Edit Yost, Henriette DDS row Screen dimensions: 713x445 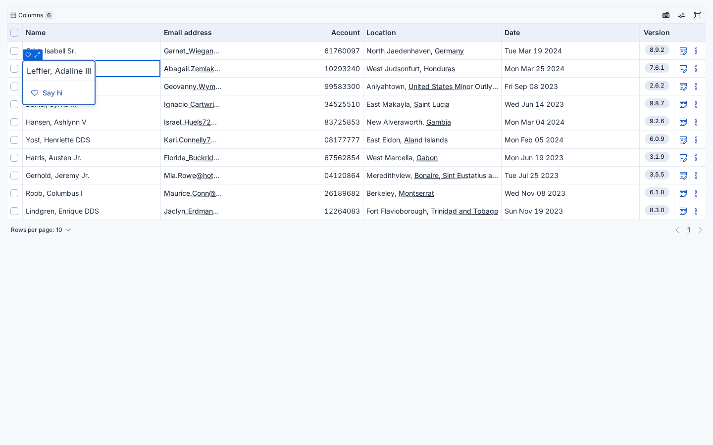[x=684, y=140]
